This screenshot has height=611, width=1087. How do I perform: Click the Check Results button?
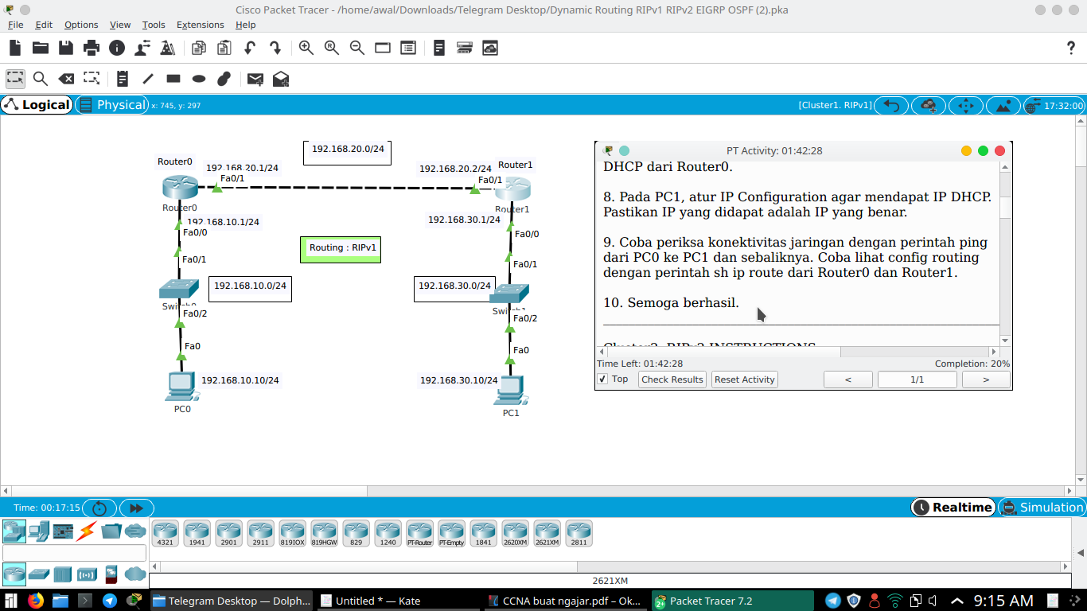click(672, 379)
